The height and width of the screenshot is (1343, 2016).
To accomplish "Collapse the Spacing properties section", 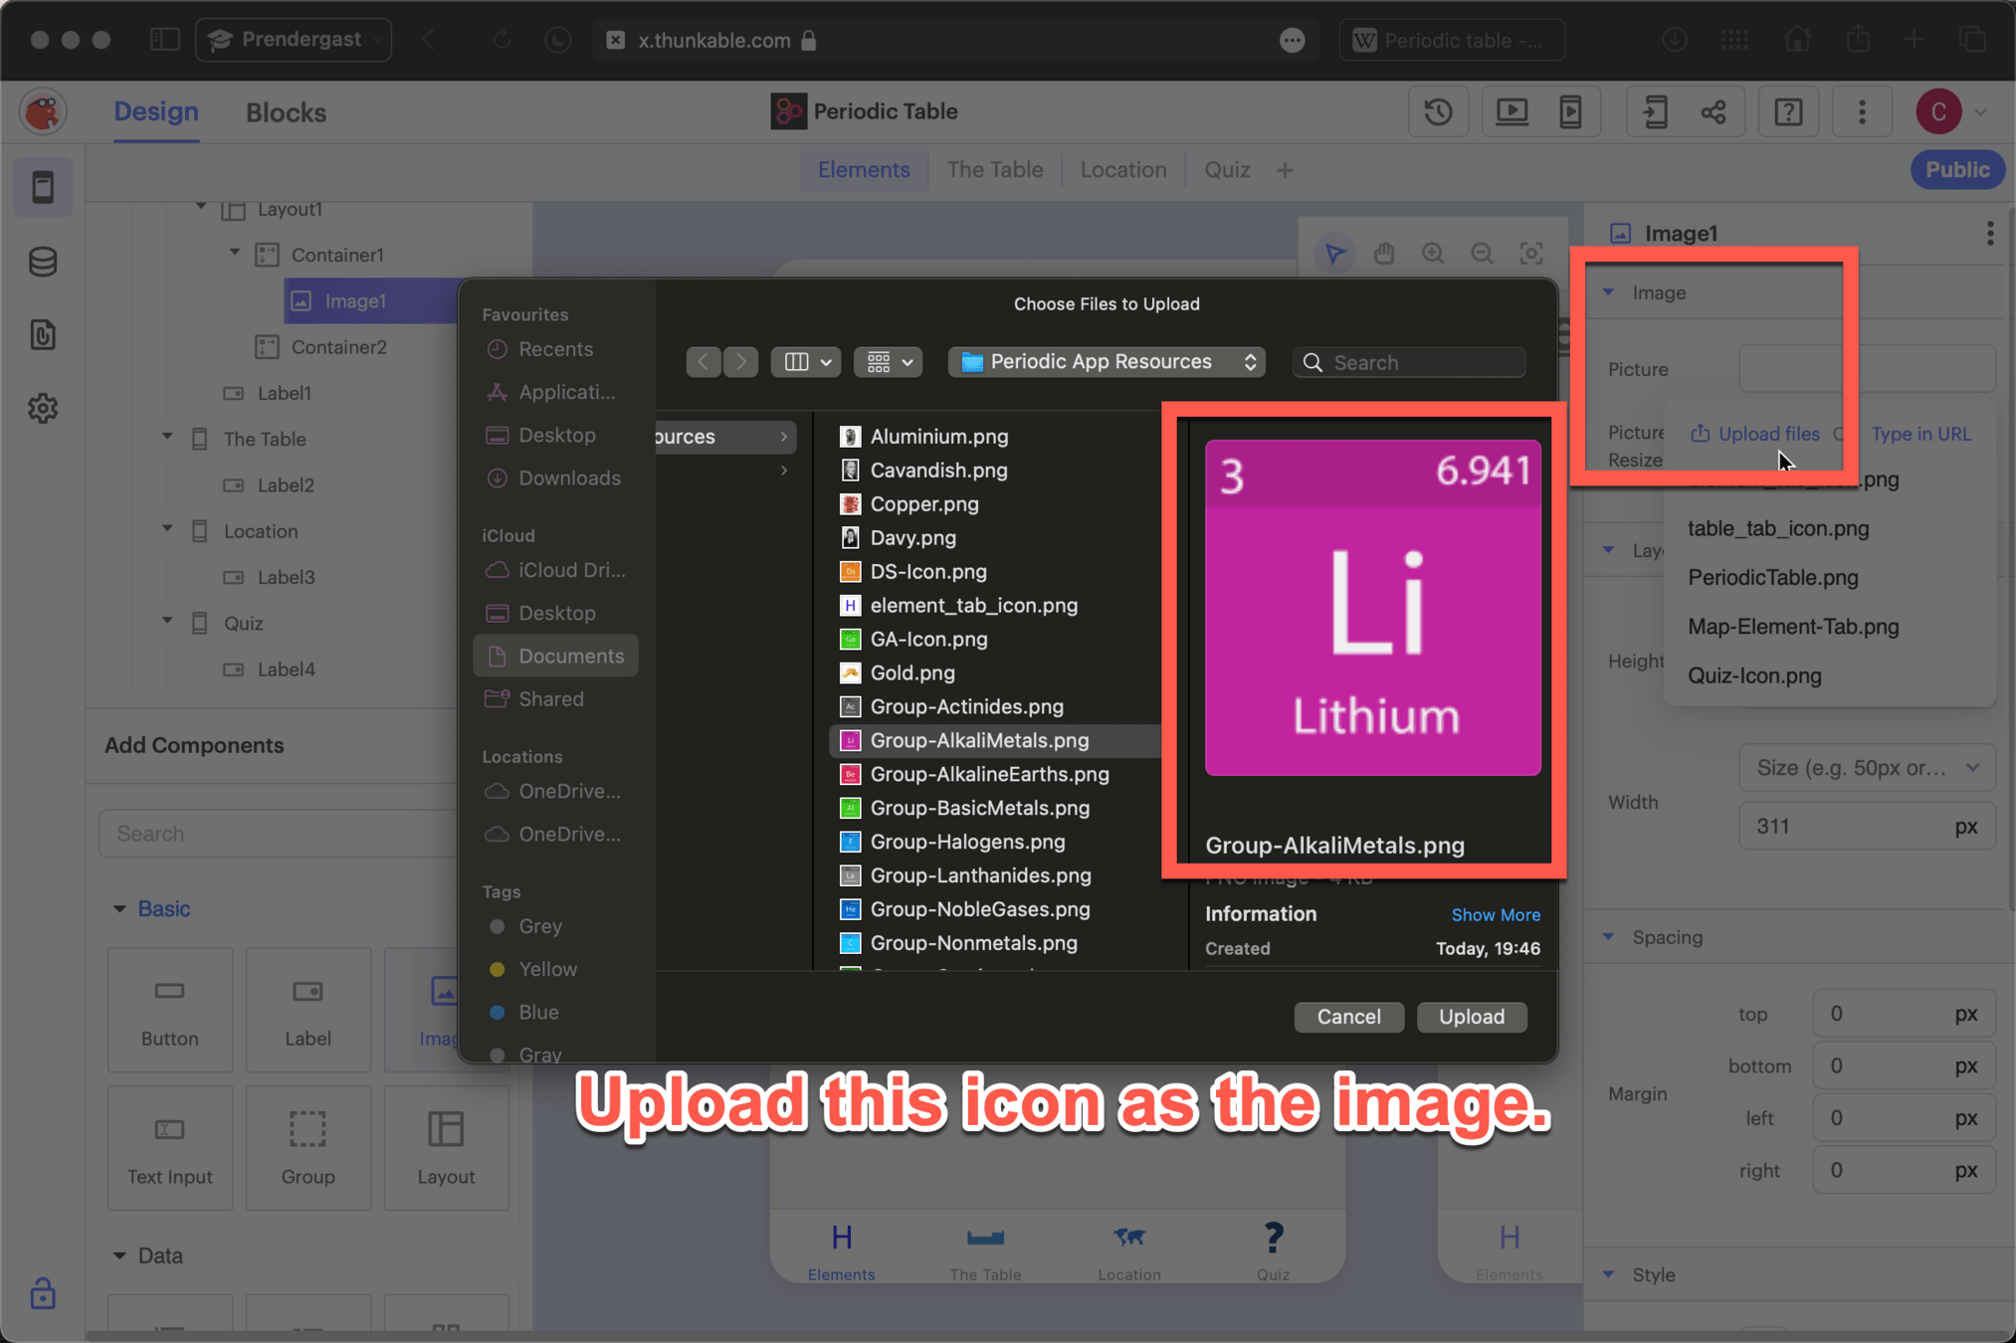I will point(1609,937).
